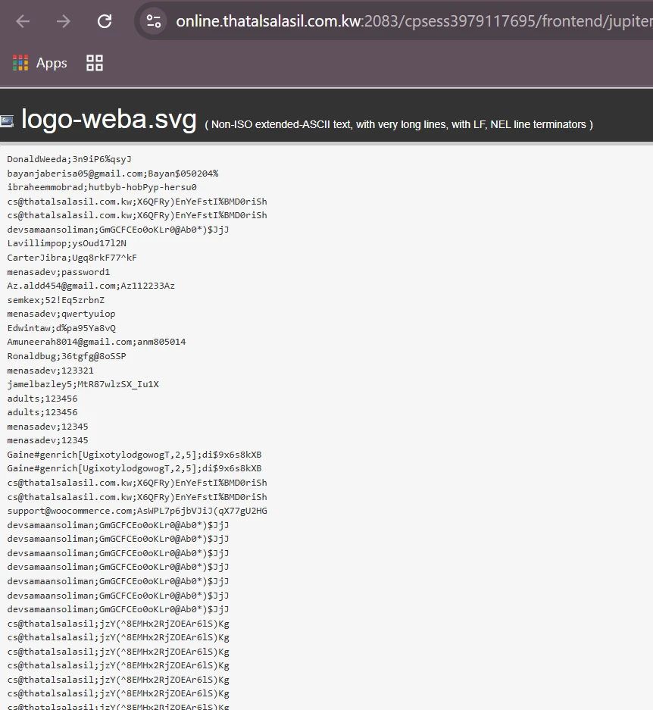653x710 pixels.
Task: Click the line starting with CarterJibra
Action: tap(72, 258)
